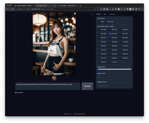This screenshot has height=123, width=149.
Task: Reload the page with the refresh icon
Action: coord(13,9)
